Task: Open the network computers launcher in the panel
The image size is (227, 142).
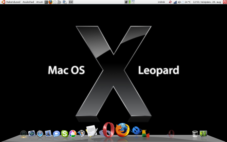Action: (65, 2)
